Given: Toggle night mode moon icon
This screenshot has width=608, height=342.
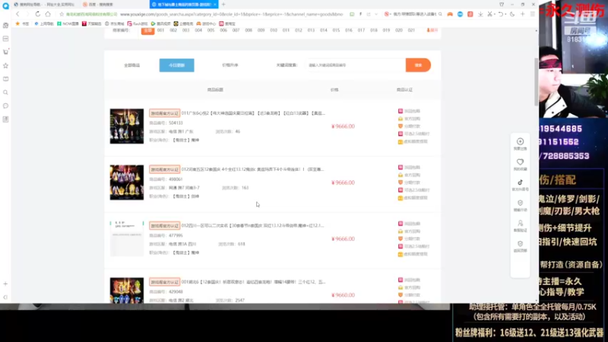Looking at the screenshot, I should point(512,14).
